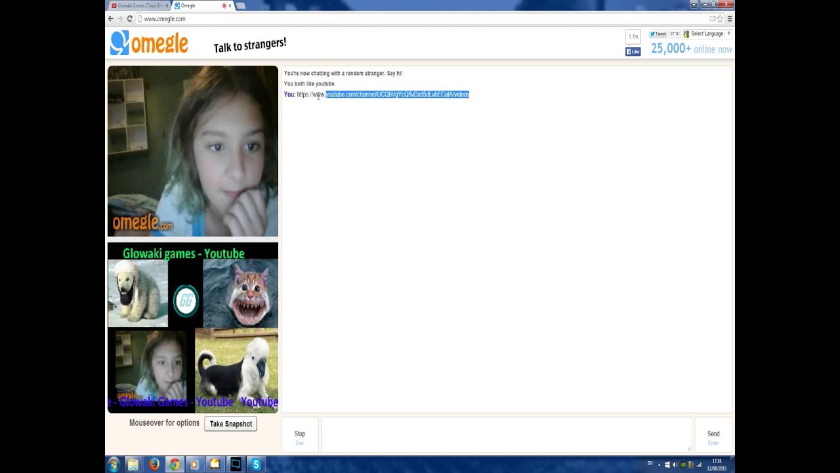Image resolution: width=840 pixels, height=473 pixels.
Task: Click the 25,000+ online now counter
Action: click(x=692, y=49)
